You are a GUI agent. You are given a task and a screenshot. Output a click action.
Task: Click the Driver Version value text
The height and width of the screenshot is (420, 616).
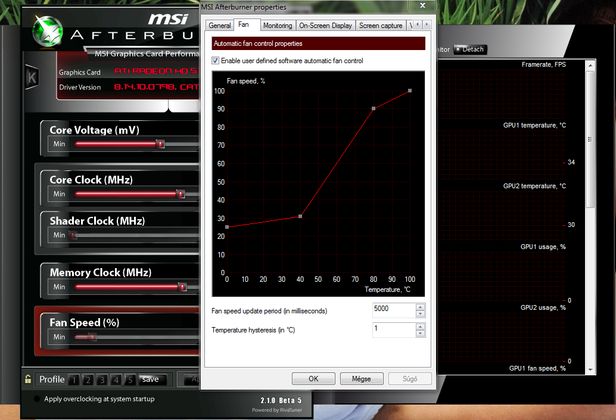coord(156,87)
